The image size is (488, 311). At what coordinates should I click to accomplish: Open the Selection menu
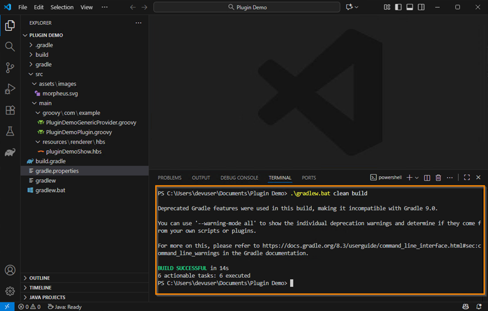click(62, 7)
